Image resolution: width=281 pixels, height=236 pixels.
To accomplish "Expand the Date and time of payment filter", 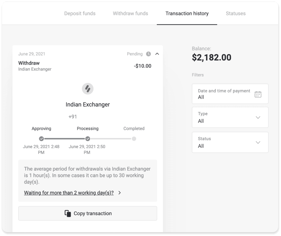I will click(x=230, y=94).
